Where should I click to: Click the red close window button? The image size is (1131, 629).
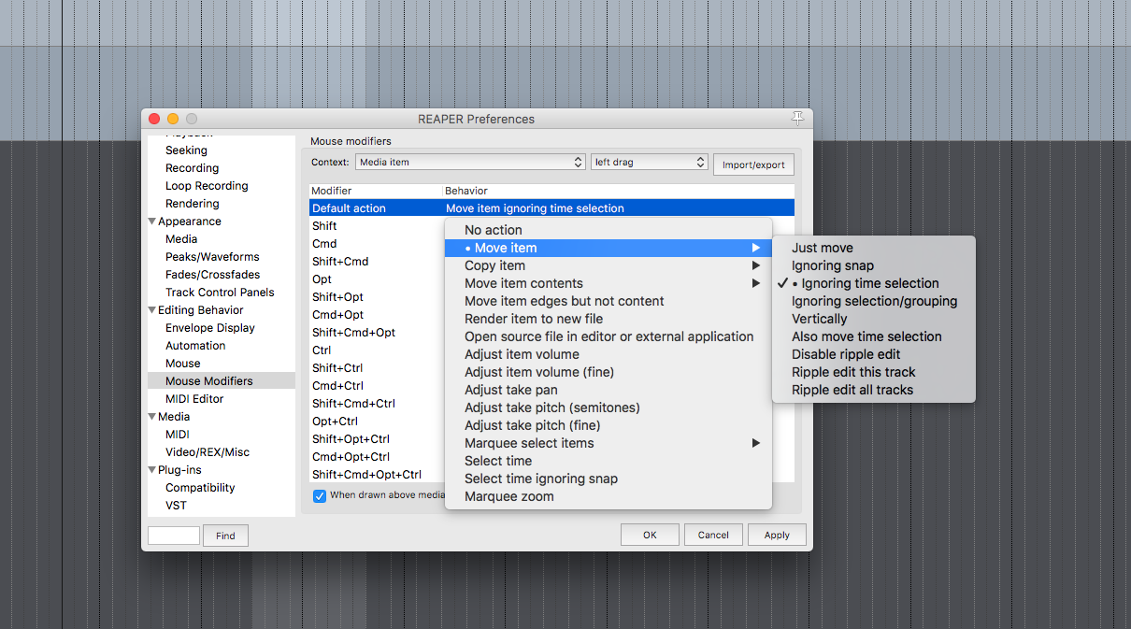click(154, 119)
